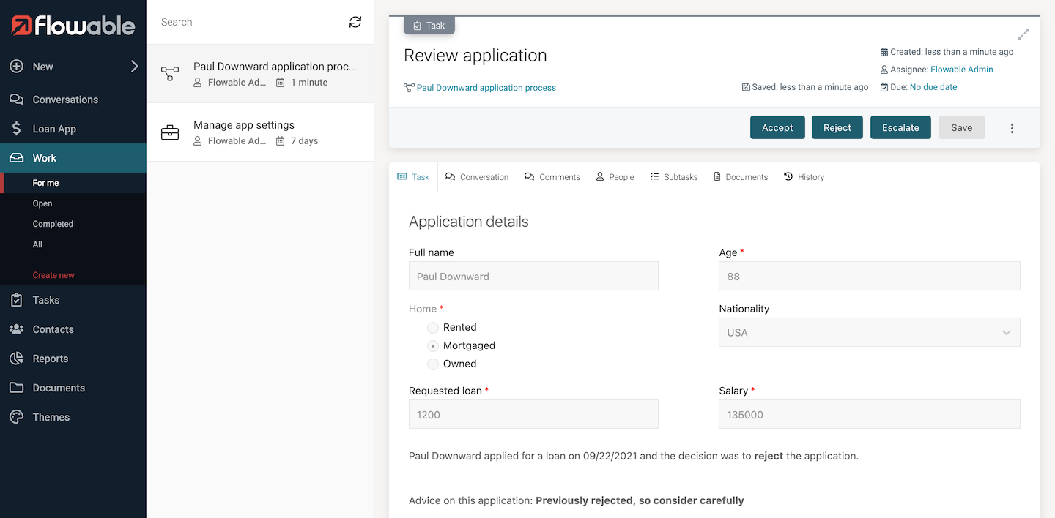
Task: Expand the task view to full screen
Action: point(1023,34)
